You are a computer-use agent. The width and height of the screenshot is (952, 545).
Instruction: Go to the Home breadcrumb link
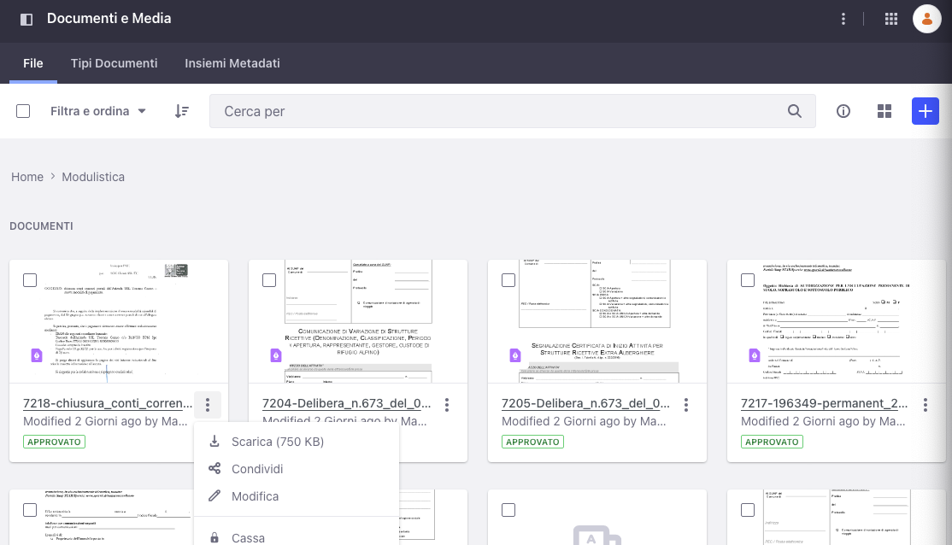point(27,177)
